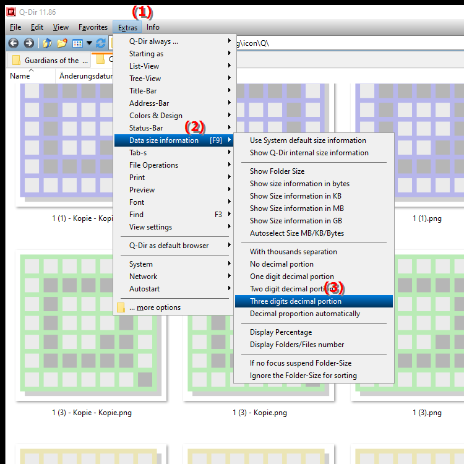Image resolution: width=464 pixels, height=464 pixels.
Task: Toggle Ignore the Folder-Size for sorting
Action: point(314,376)
